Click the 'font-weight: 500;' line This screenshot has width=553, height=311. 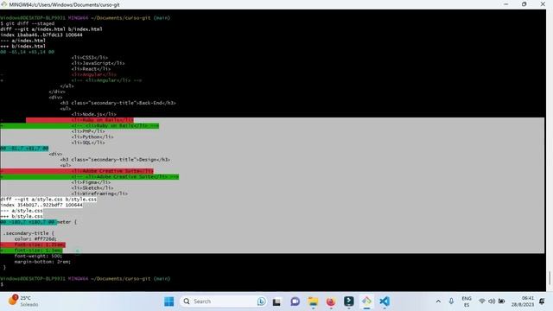point(38,256)
